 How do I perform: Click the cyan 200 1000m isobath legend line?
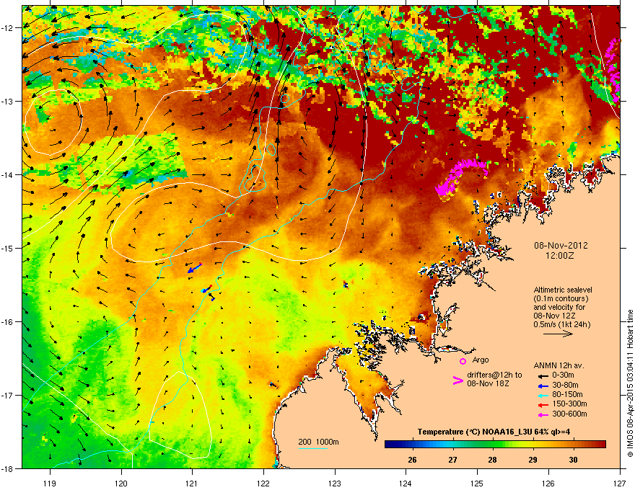[x=313, y=448]
